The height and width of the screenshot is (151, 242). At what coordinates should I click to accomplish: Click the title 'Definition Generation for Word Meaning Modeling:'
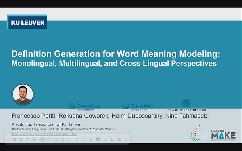pyautogui.click(x=116, y=54)
